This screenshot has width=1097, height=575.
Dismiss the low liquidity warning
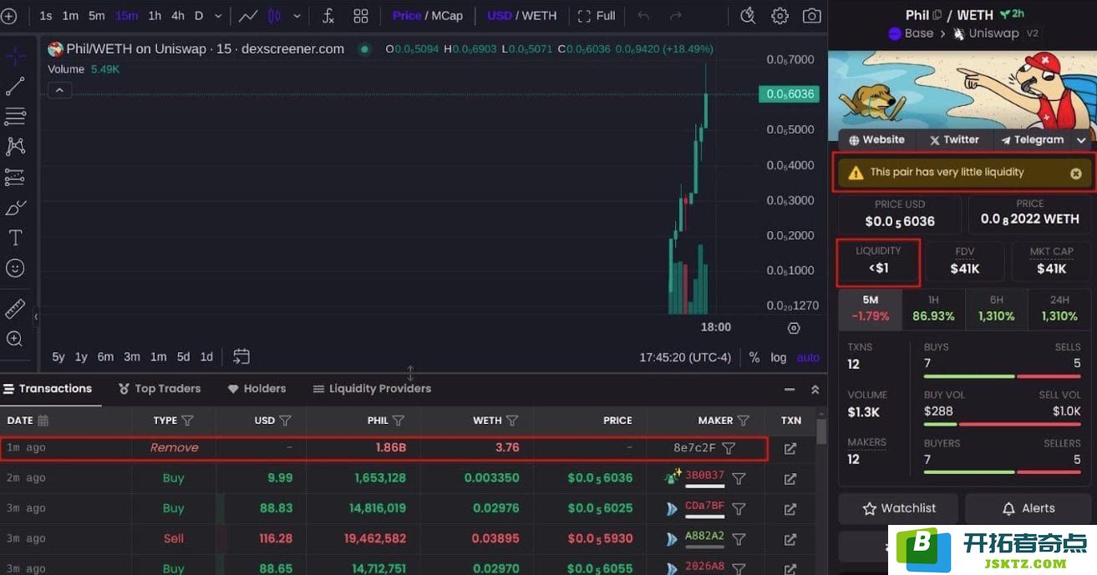coord(1076,174)
